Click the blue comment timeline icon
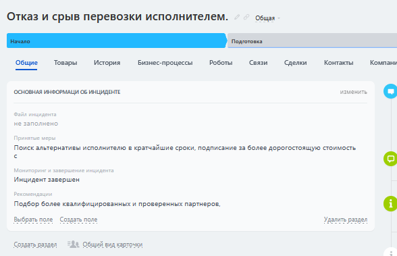397x256 pixels. (390, 91)
